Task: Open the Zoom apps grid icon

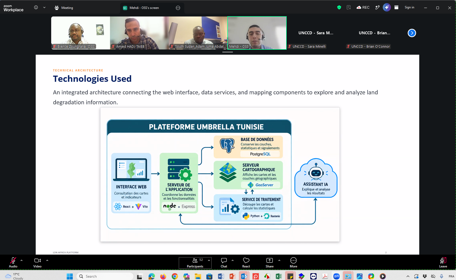Action: [396, 7]
